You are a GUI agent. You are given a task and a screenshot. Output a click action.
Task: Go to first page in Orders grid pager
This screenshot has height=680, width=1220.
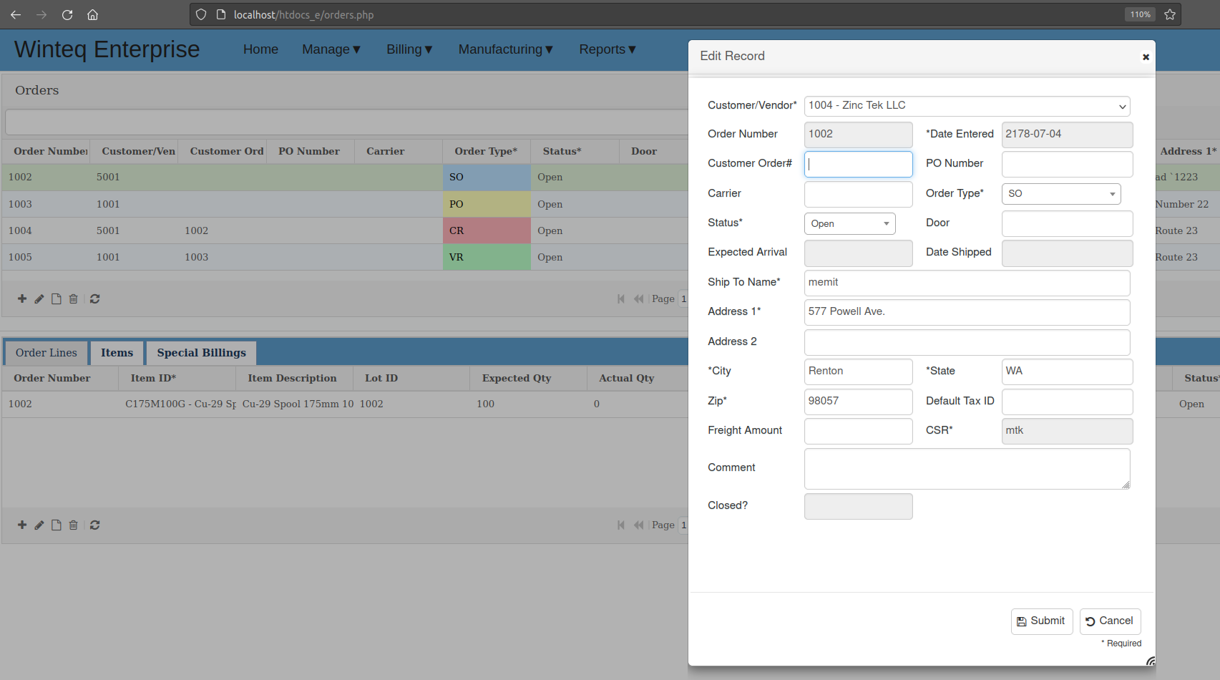621,298
